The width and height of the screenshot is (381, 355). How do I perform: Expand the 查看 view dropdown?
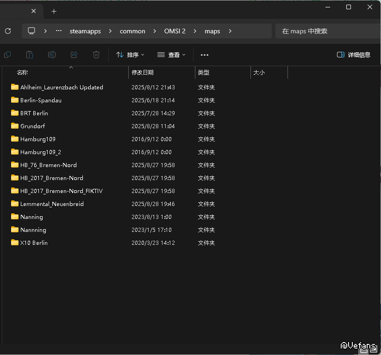(x=171, y=55)
